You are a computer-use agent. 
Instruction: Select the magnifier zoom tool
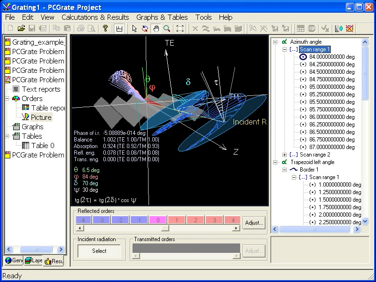167,29
